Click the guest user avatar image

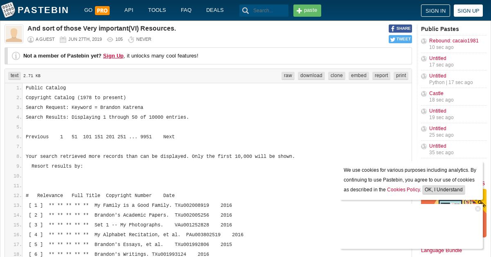pyautogui.click(x=14, y=34)
